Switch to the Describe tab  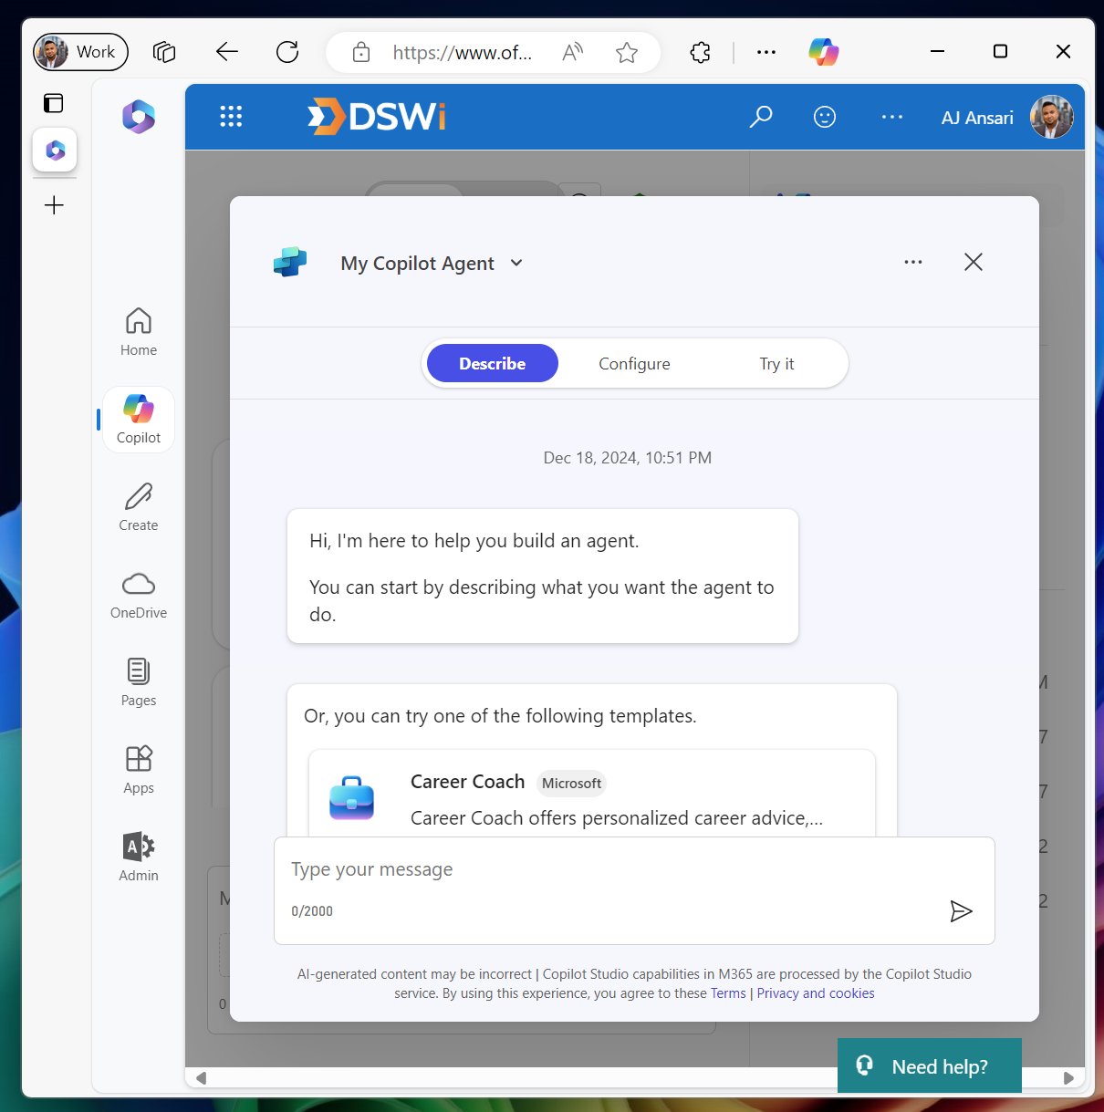[x=493, y=363]
